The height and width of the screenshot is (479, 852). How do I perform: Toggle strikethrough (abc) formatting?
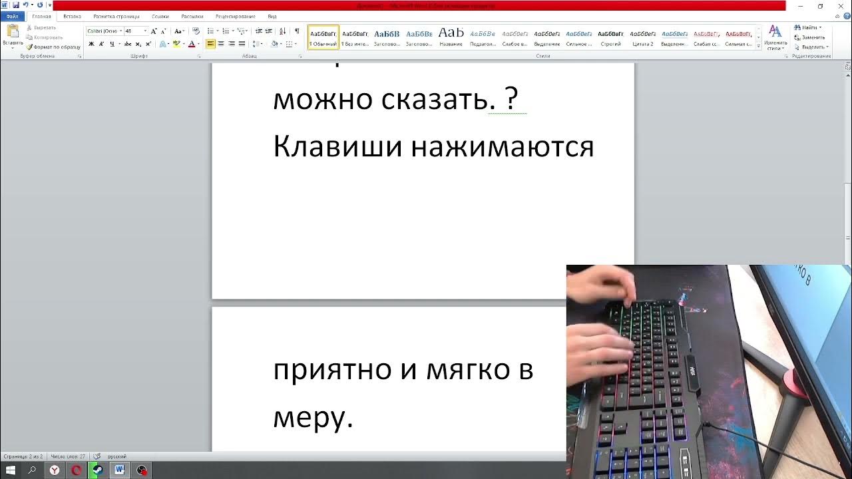coord(128,44)
